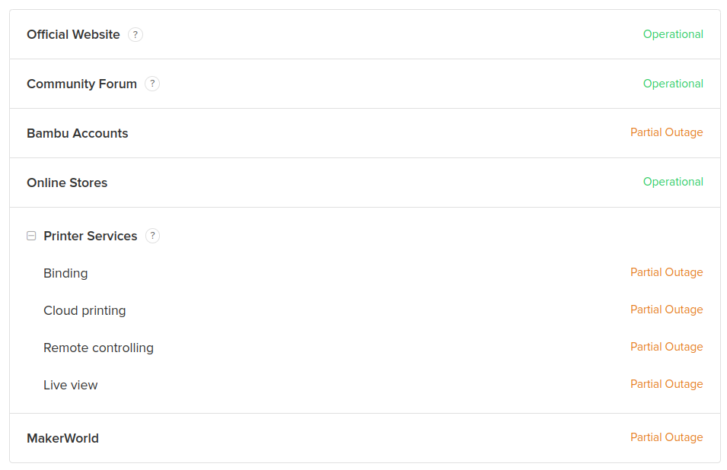The width and height of the screenshot is (727, 470).
Task: Click the Operational status of Official Website
Action: [x=673, y=34]
